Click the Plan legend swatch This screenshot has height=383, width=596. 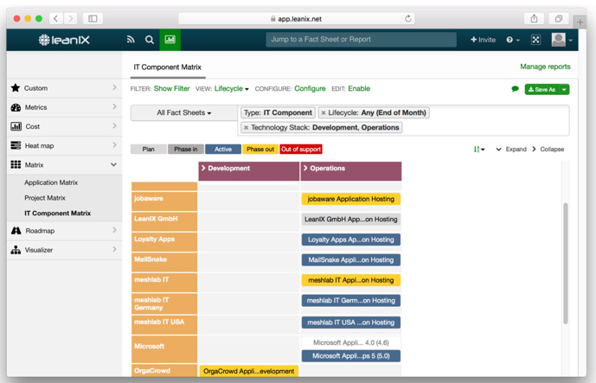tap(148, 150)
